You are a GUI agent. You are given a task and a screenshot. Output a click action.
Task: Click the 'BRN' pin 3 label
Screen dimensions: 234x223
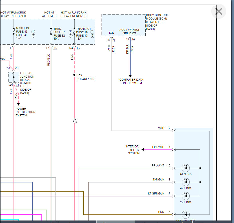[161, 212]
